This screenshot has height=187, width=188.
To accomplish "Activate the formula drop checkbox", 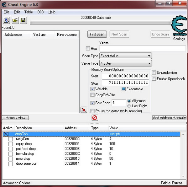I will pyautogui.click(x=11, y=154).
